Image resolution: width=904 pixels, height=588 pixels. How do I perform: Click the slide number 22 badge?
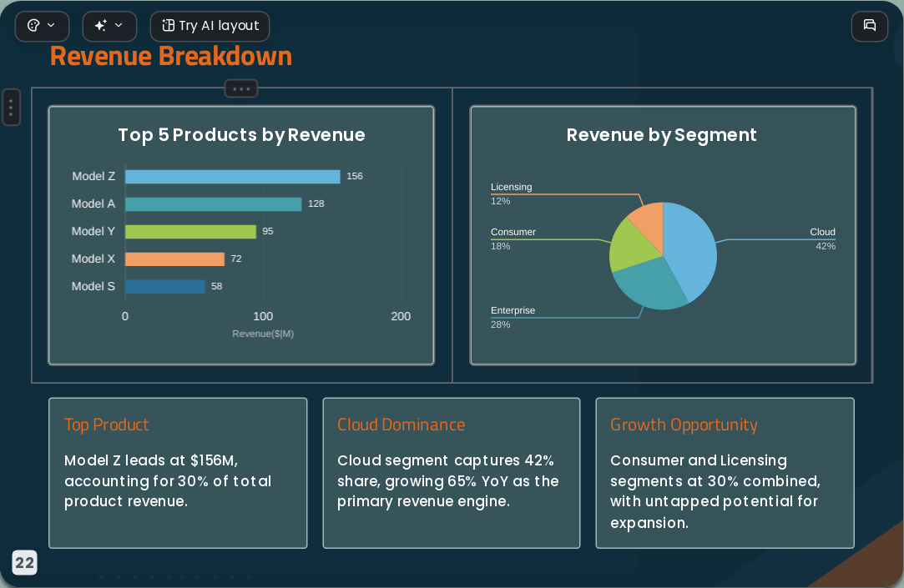coord(24,563)
